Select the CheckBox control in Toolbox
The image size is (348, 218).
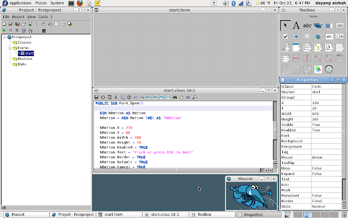[285, 37]
